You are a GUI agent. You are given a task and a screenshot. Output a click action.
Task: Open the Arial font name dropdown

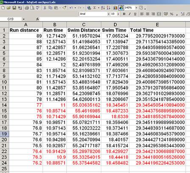click(109, 14)
